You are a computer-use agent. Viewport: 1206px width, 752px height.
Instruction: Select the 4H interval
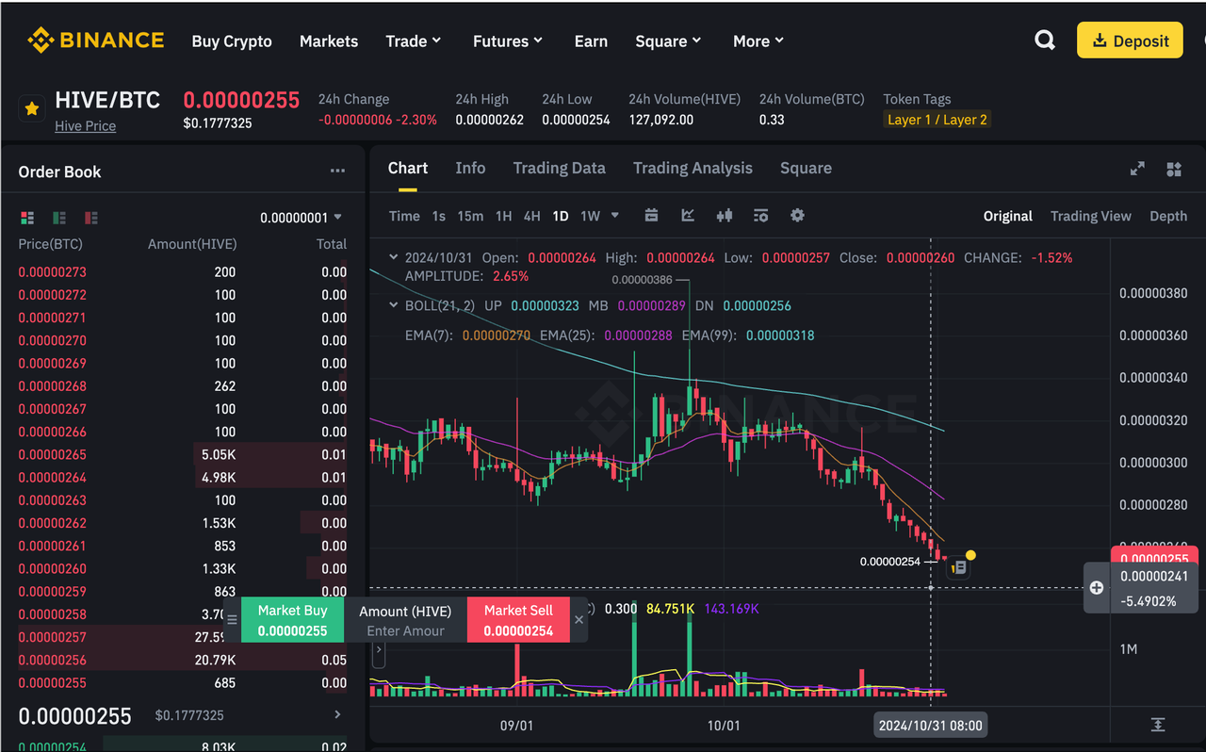click(x=532, y=216)
